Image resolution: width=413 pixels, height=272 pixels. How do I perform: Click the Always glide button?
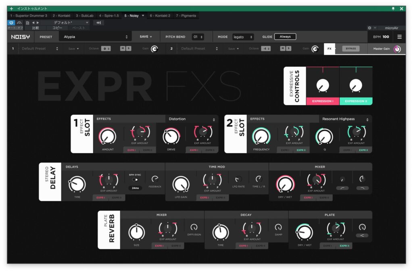(x=285, y=37)
